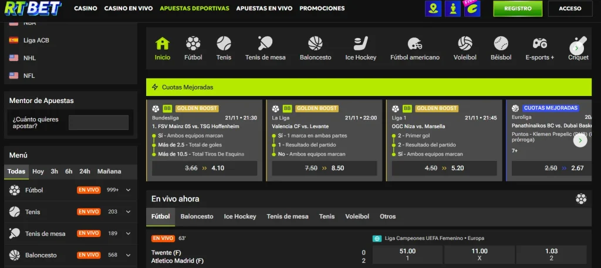Viewport: 601px width, 268px height.
Task: Select the Mañana time filter tab
Action: pos(109,171)
